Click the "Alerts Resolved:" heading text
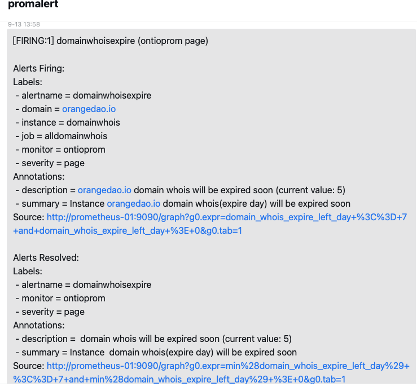 coord(46,257)
